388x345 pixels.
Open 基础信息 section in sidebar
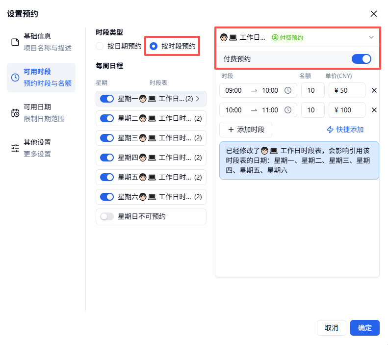click(x=41, y=42)
